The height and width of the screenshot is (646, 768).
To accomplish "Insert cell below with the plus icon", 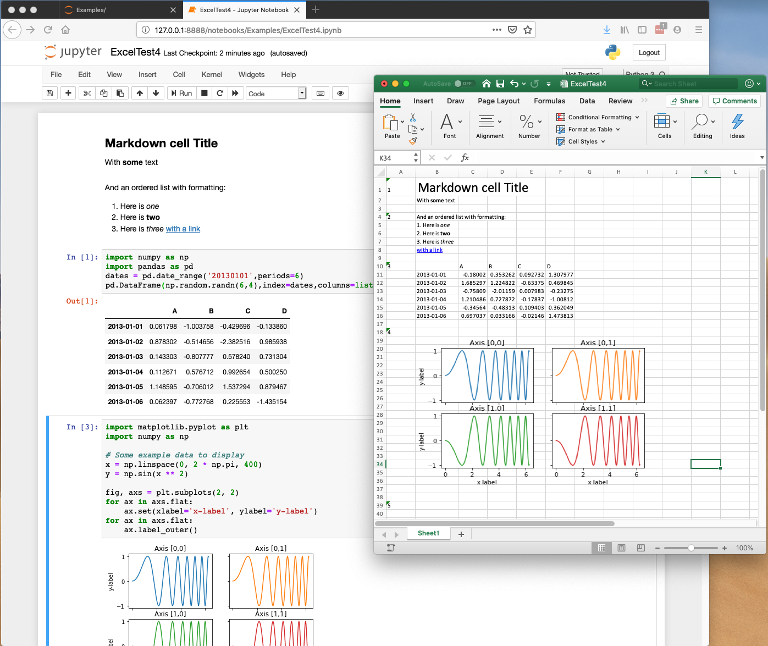I will [68, 93].
